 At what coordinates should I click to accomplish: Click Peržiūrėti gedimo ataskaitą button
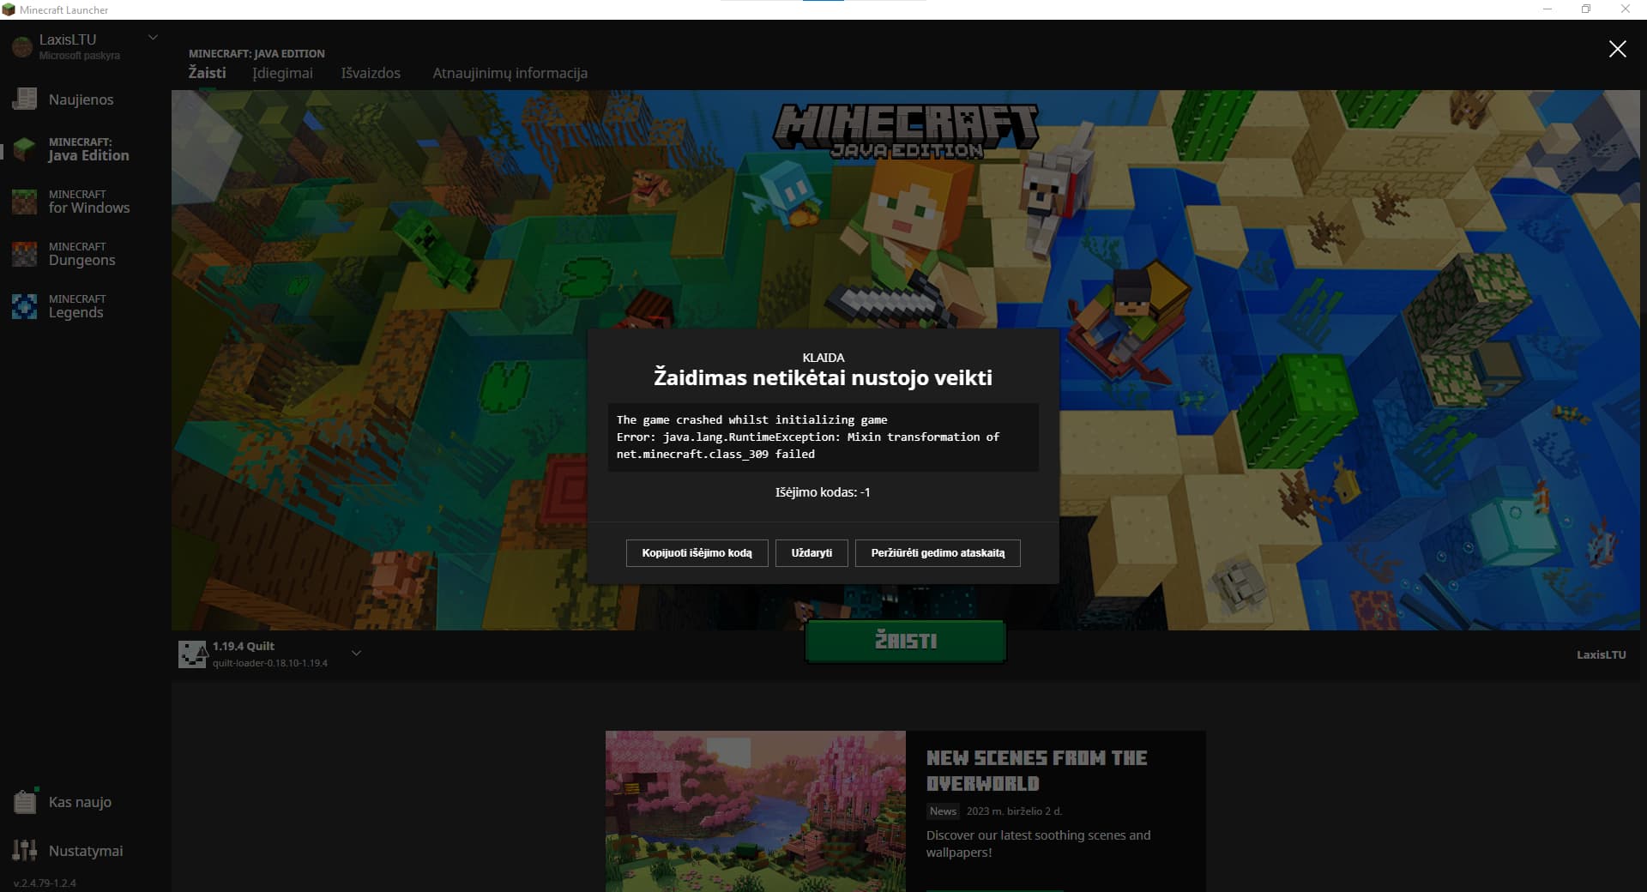tap(938, 553)
